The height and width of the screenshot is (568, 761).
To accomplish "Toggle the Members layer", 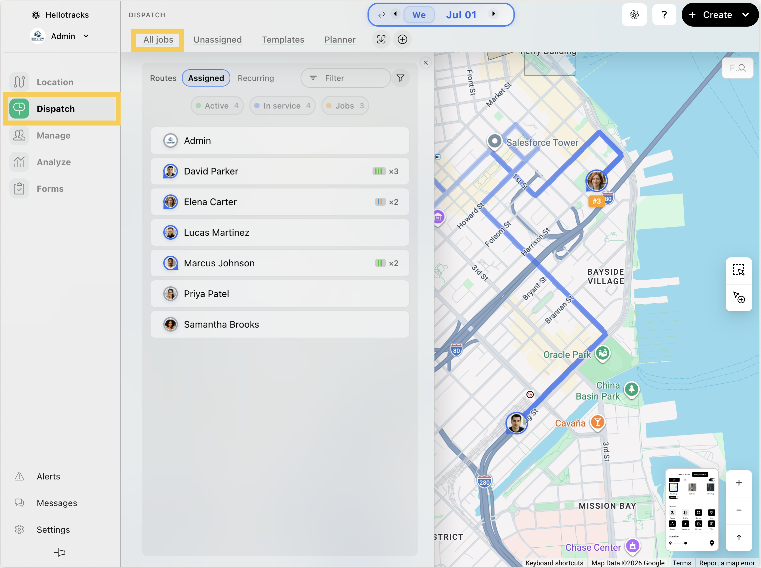I will [698, 524].
